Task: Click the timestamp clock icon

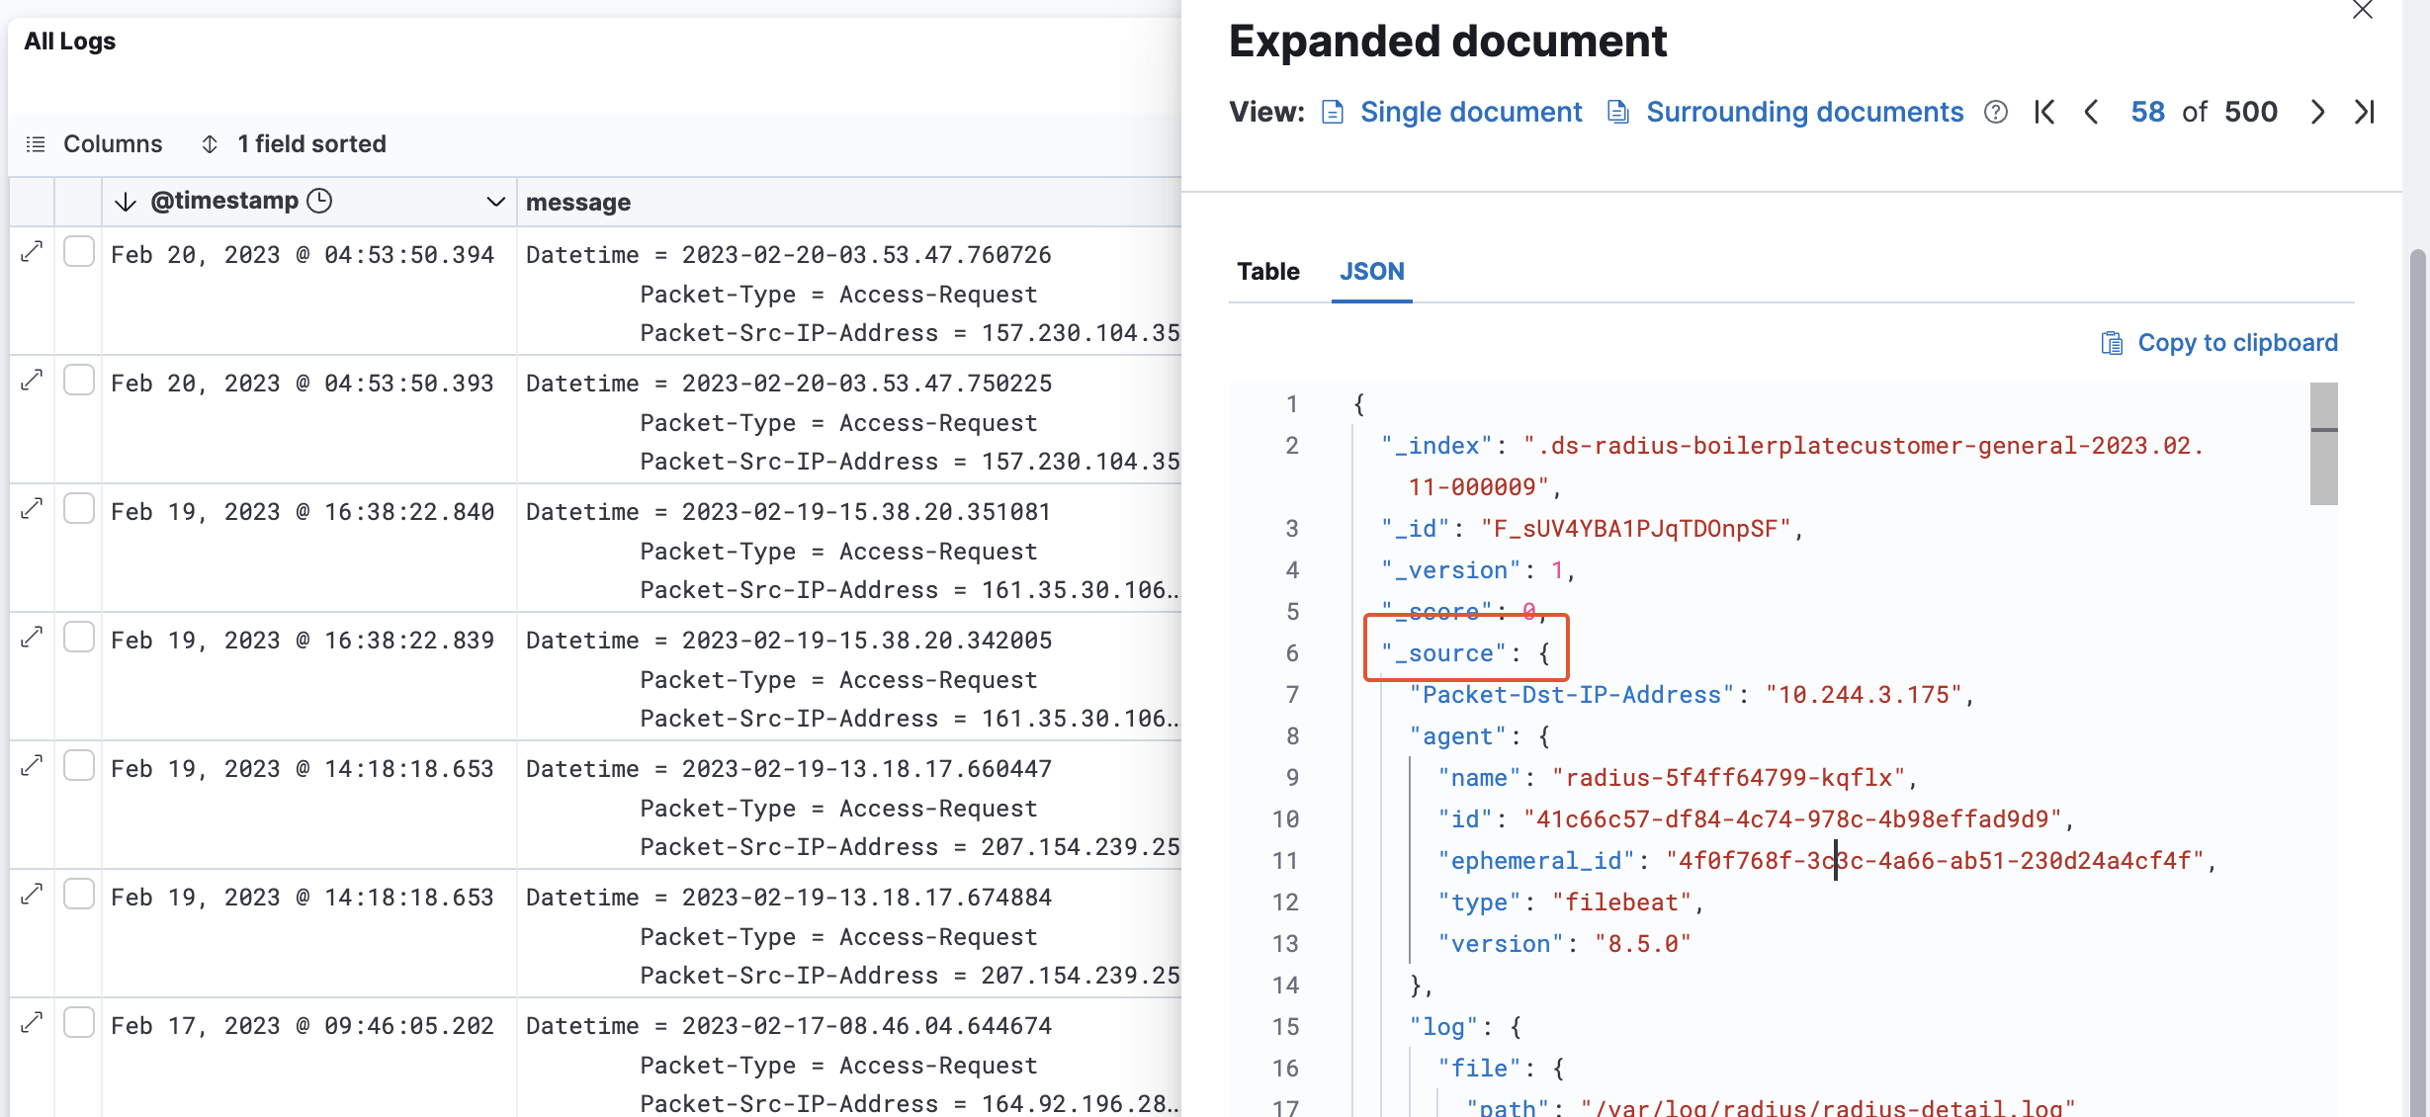Action: 319,201
